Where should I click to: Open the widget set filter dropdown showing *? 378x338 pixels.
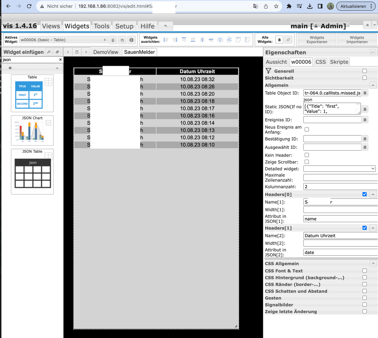[32, 68]
